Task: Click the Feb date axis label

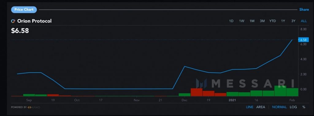Action: pos(292,100)
